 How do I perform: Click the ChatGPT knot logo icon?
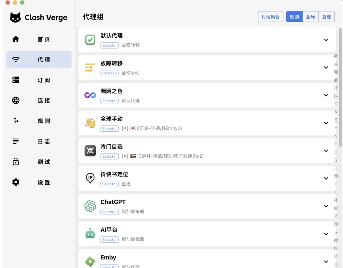point(90,206)
